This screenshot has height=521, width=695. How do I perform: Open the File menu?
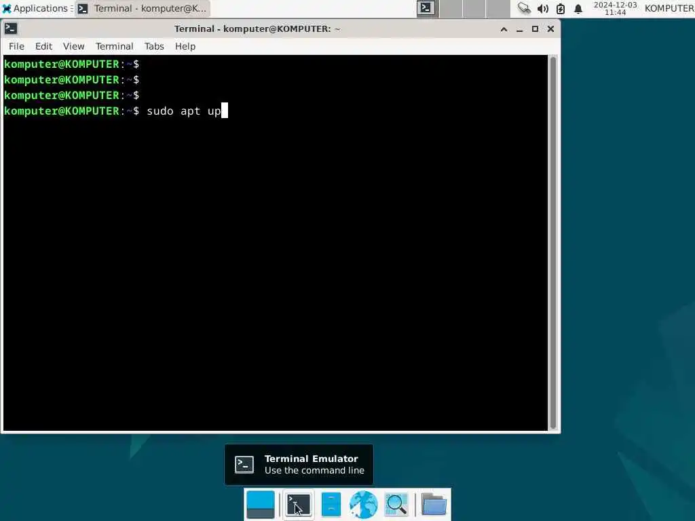coord(16,46)
